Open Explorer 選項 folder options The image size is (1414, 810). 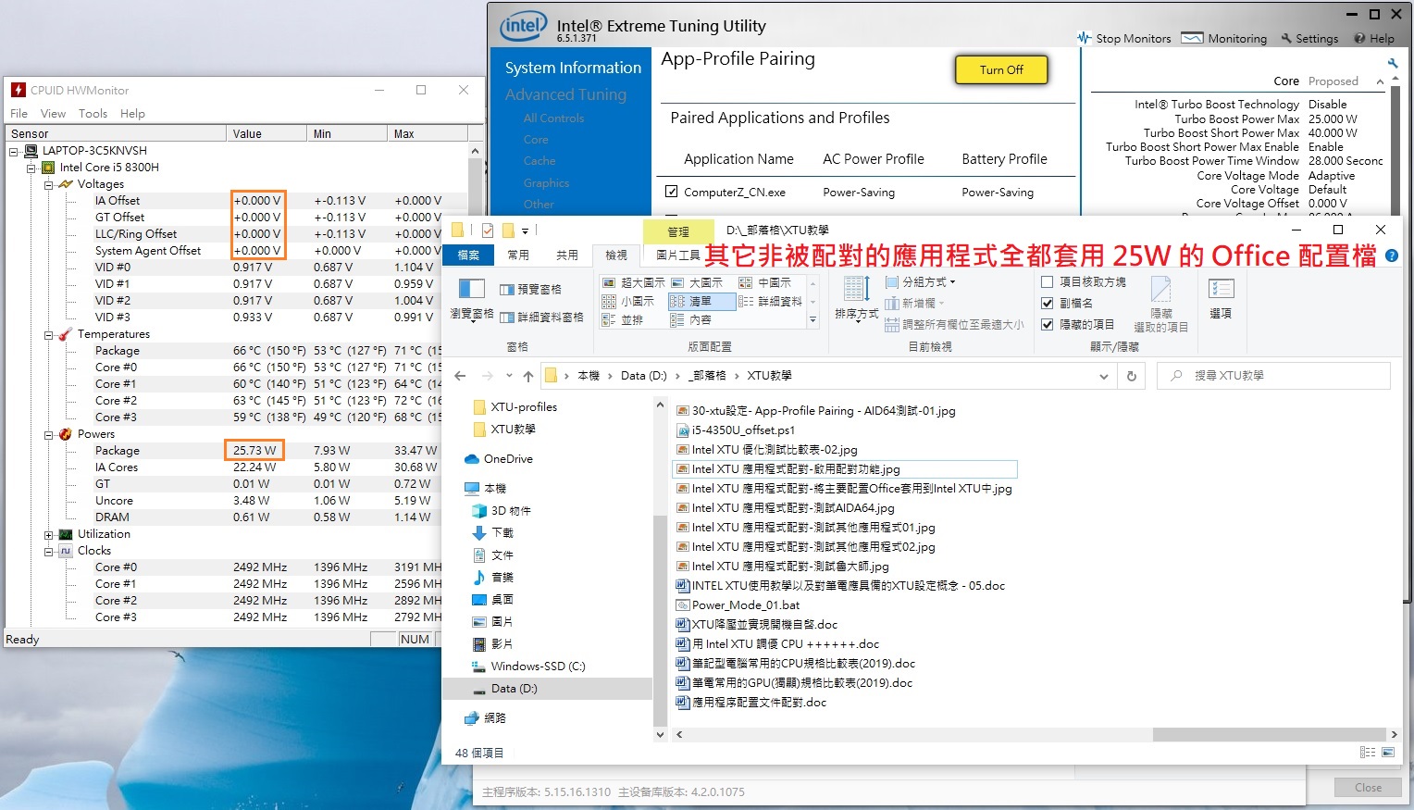1221,299
